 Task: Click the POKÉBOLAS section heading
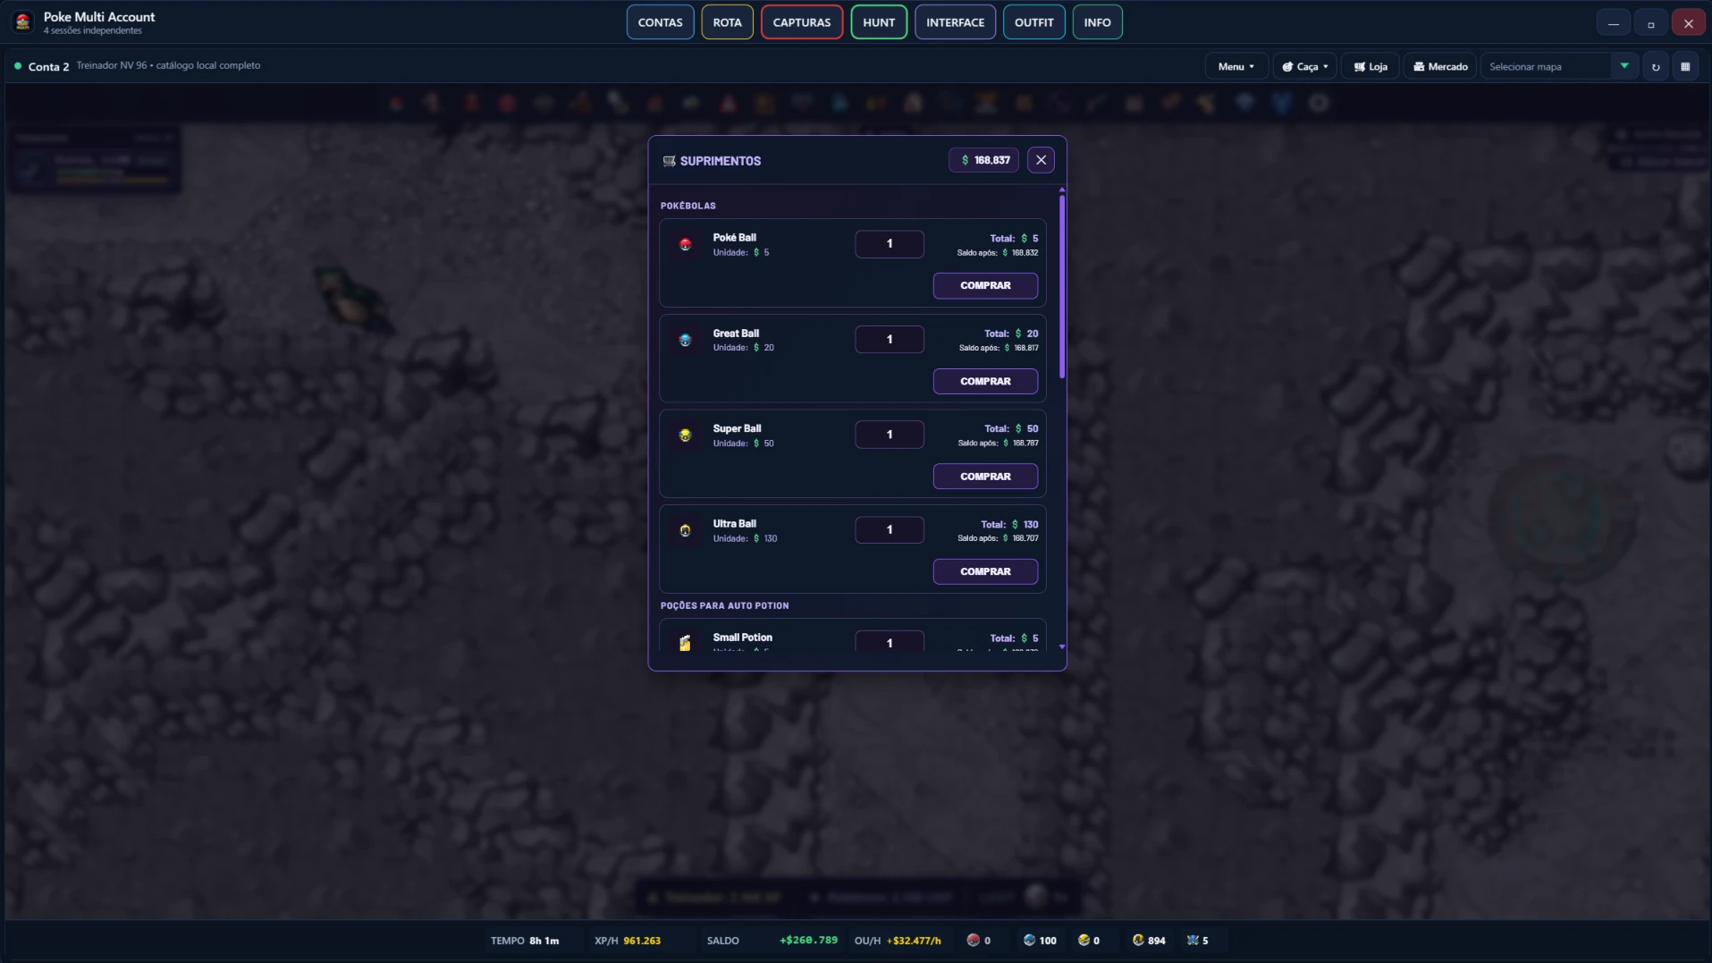pyautogui.click(x=688, y=206)
